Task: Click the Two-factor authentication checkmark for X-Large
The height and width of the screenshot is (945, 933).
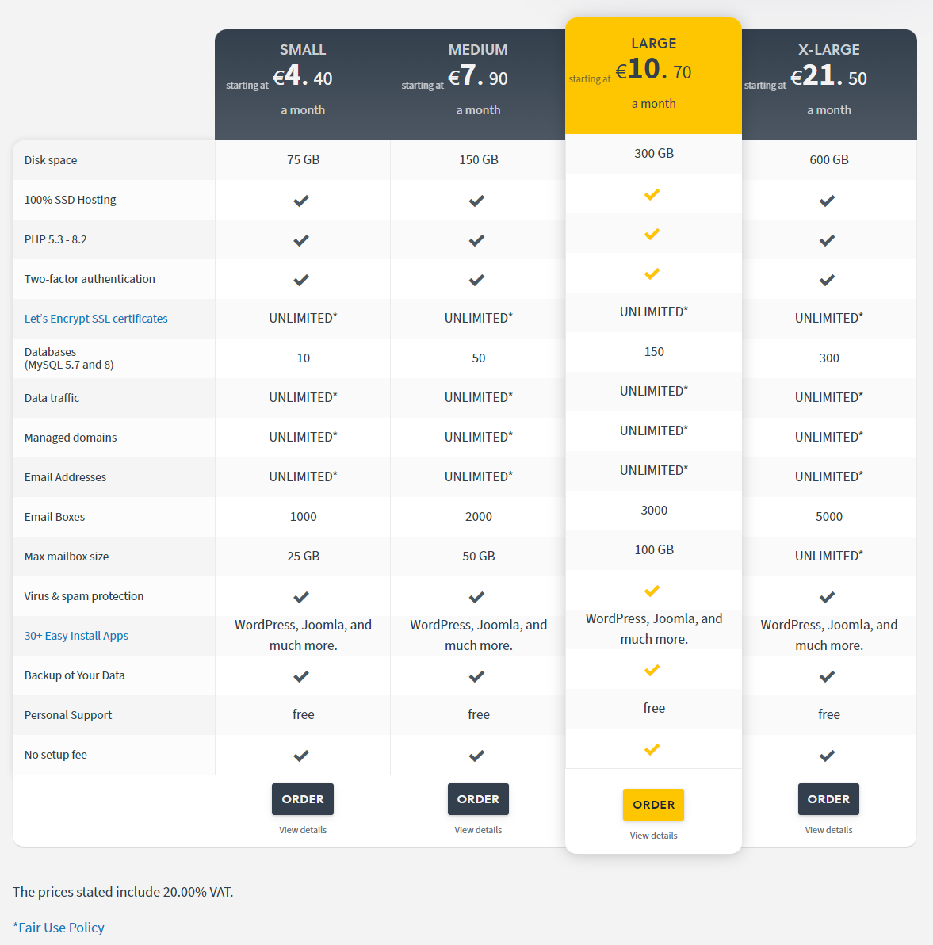Action: pos(828,280)
